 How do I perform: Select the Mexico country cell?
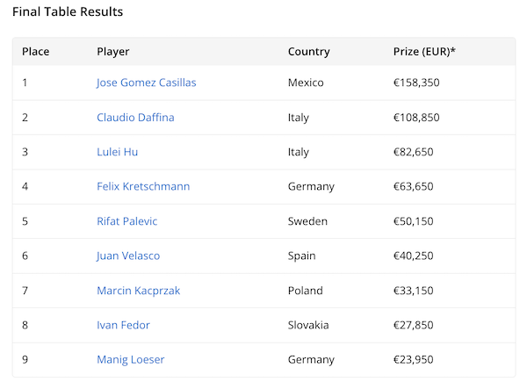click(306, 83)
